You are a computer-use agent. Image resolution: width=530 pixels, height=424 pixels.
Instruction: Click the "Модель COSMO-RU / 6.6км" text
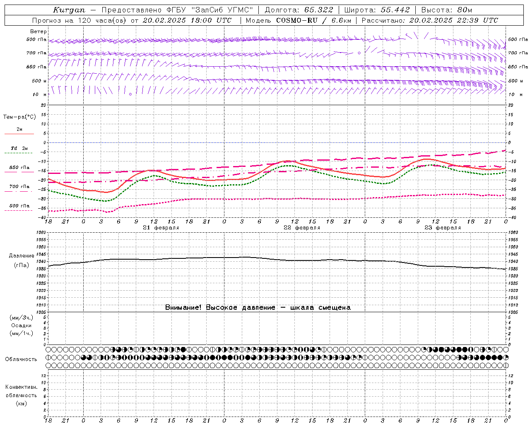point(298,20)
